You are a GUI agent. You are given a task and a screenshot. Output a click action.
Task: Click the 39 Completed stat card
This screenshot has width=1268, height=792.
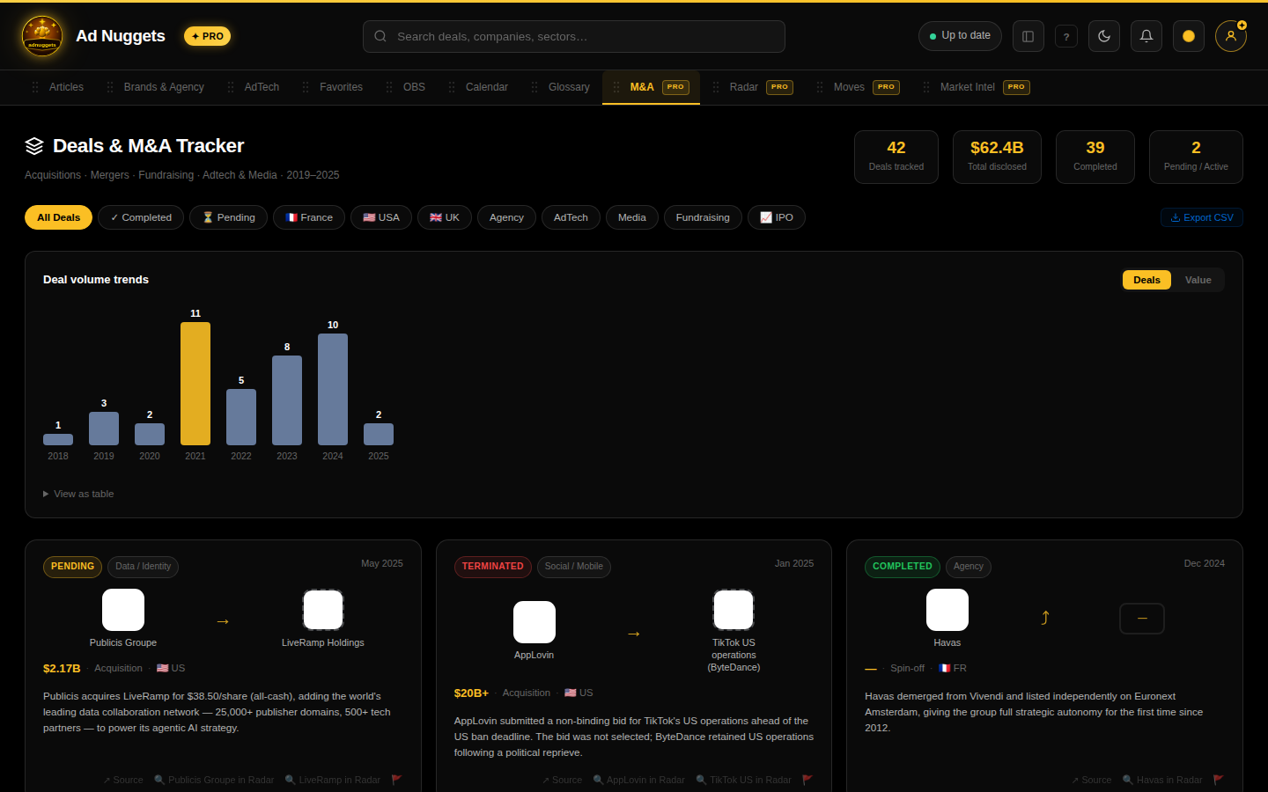pyautogui.click(x=1095, y=157)
